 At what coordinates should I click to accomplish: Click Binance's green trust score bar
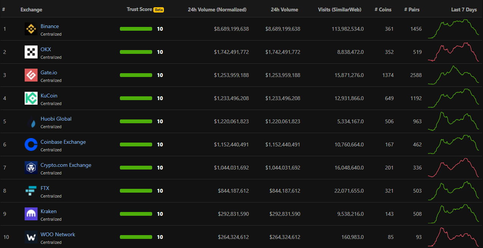(136, 29)
